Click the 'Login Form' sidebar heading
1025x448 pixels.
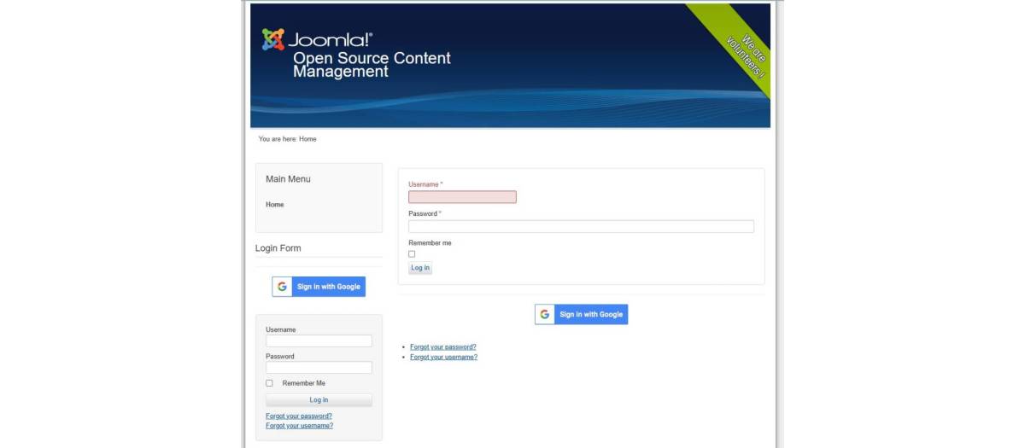click(x=278, y=248)
